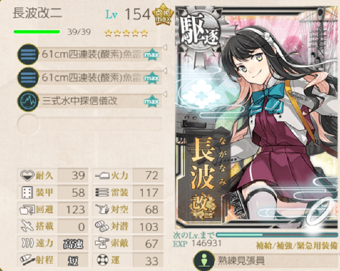
Task: Click the 長波改二 ship card portrait
Action: click(257, 118)
